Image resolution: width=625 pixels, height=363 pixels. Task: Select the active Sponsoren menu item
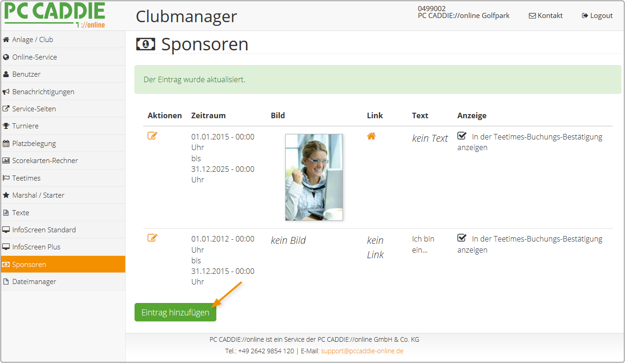[63, 265]
